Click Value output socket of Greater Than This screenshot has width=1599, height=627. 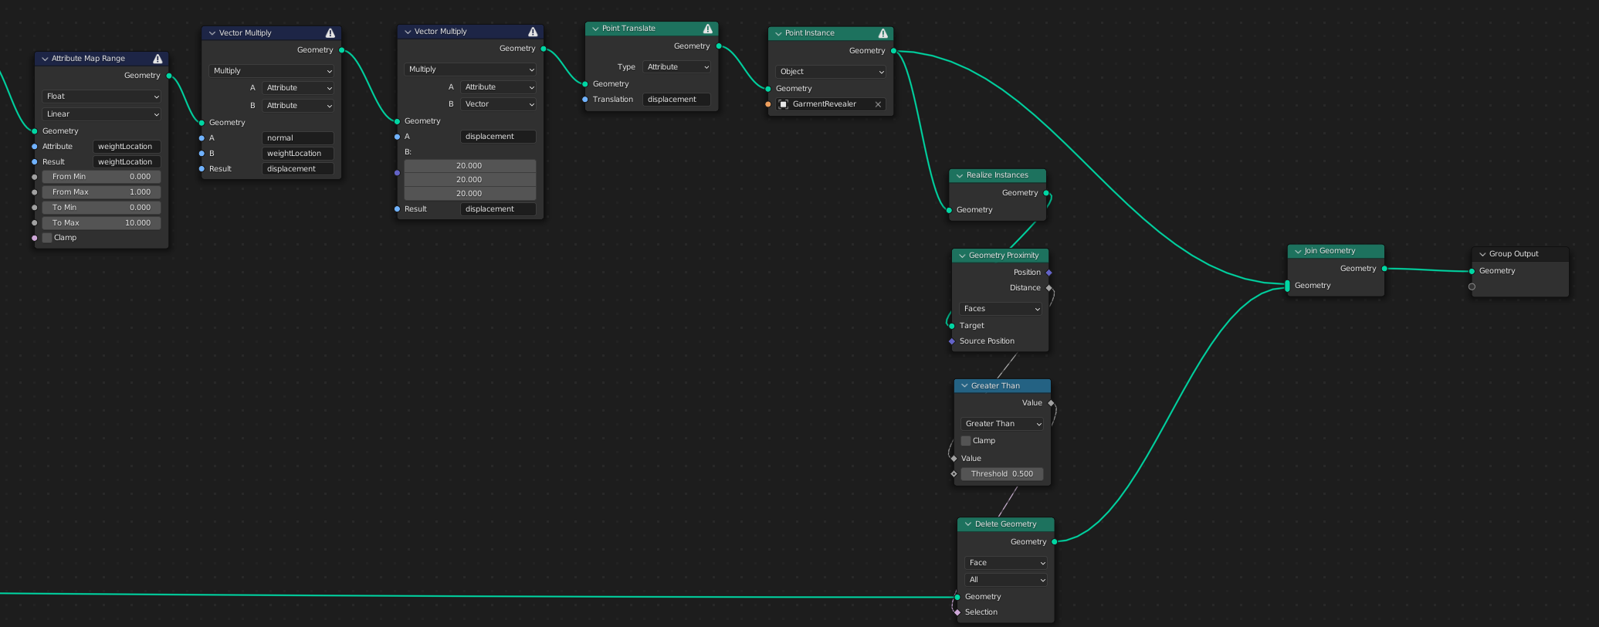[1051, 403]
